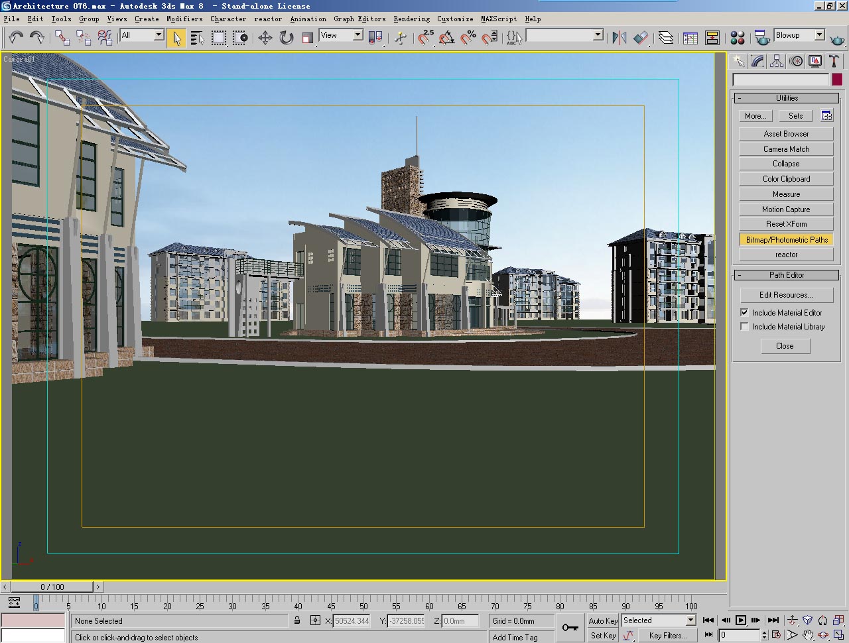
Task: Toggle Window/Crossing selection mode
Action: 240,38
